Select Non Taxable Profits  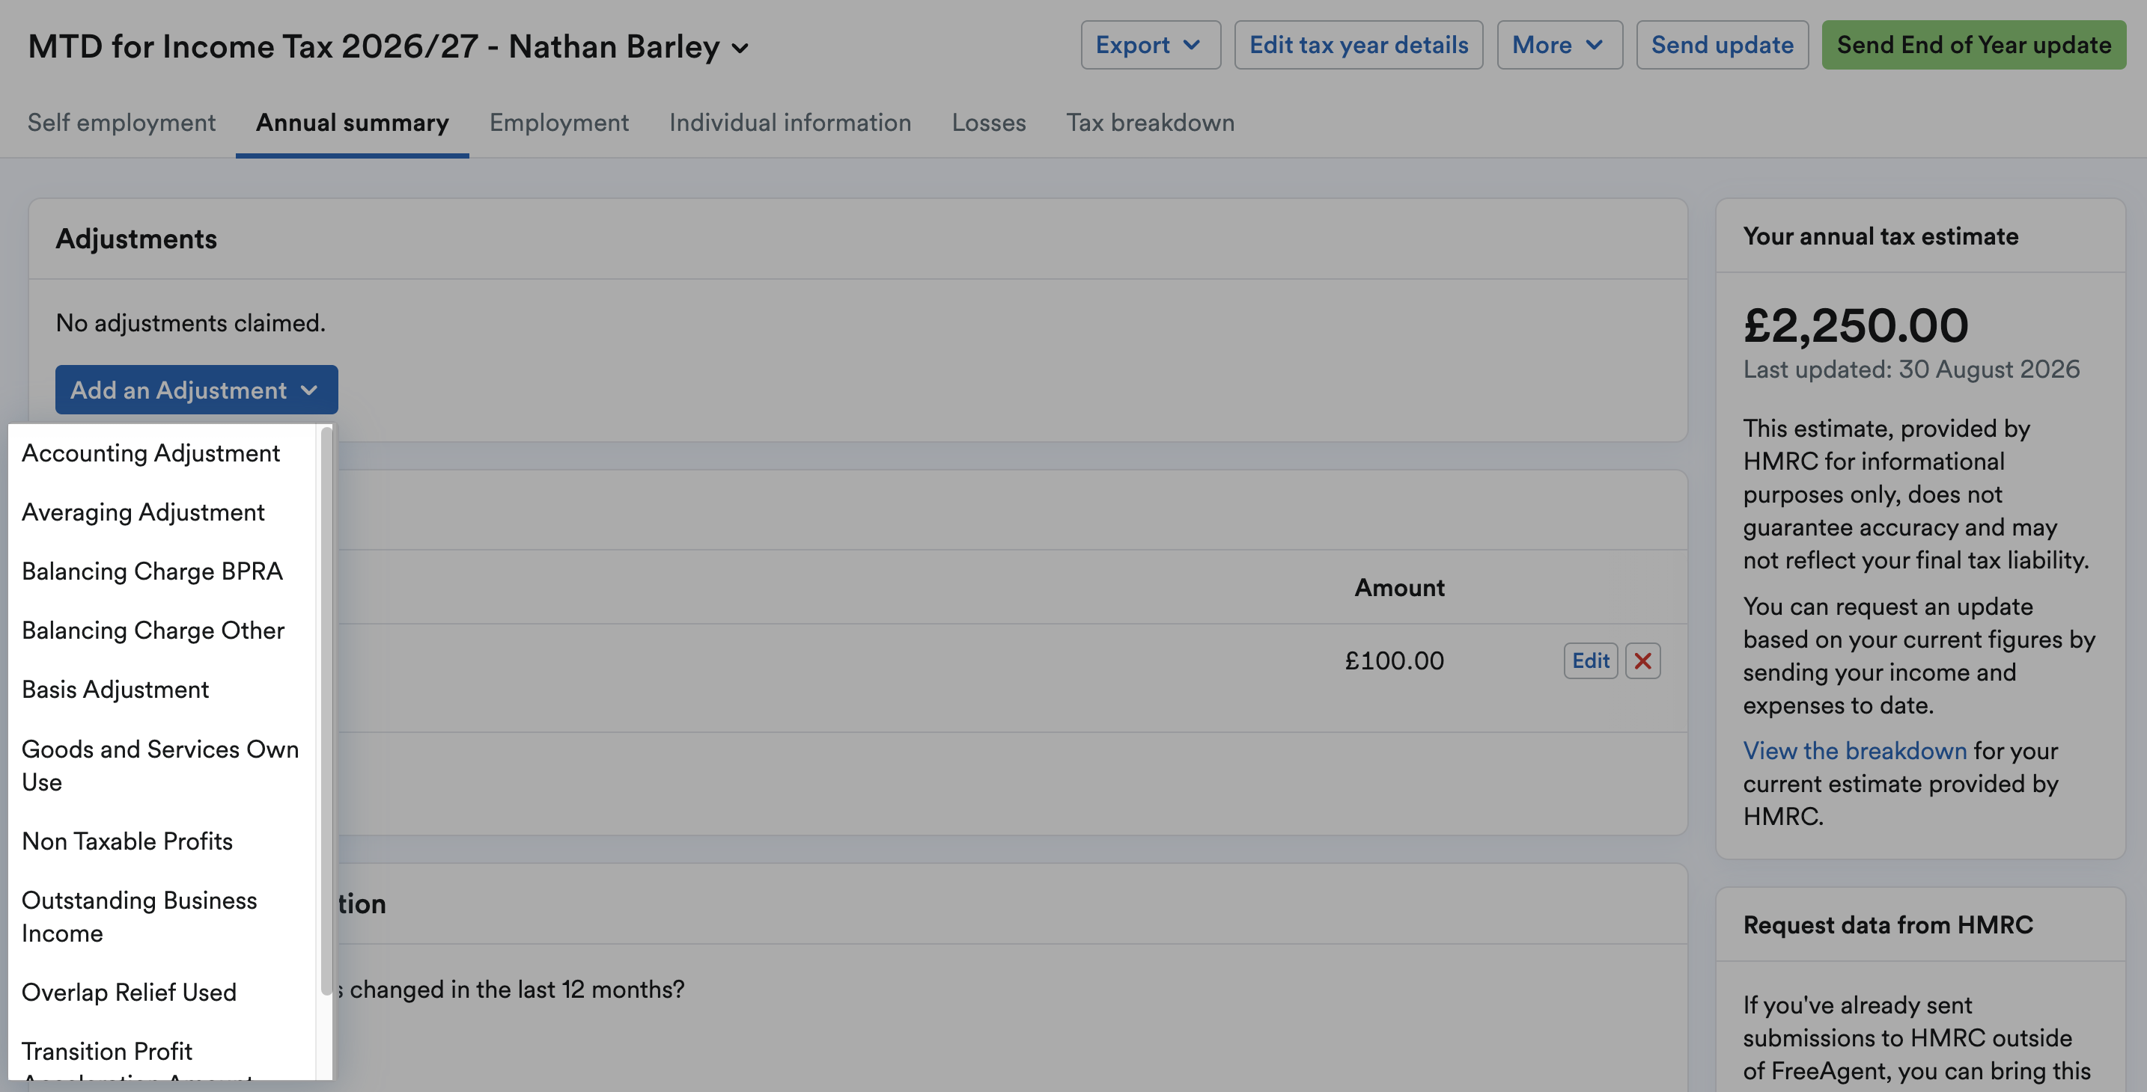tap(162, 841)
